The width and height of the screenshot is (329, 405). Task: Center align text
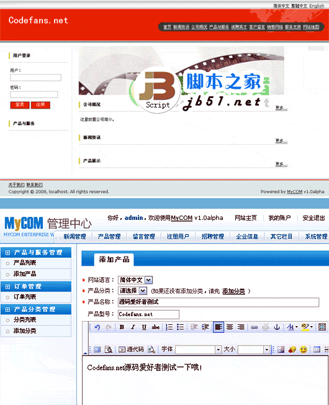point(230,327)
